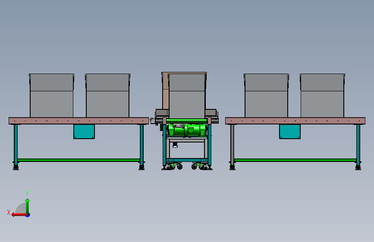Select the green crossbar under the left table
This screenshot has height=242, width=374.
click(79, 160)
